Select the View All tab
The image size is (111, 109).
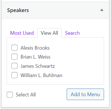click(49, 33)
